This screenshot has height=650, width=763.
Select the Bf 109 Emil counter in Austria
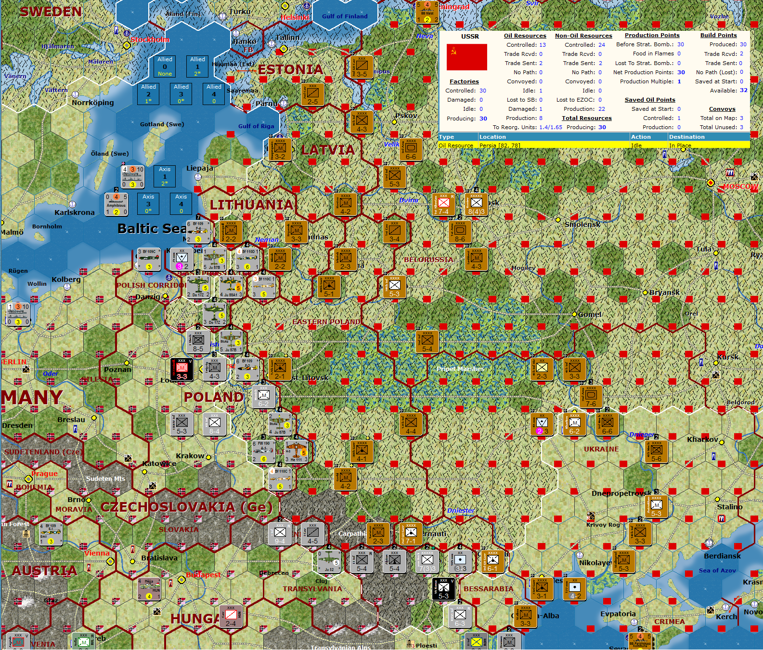click(51, 534)
